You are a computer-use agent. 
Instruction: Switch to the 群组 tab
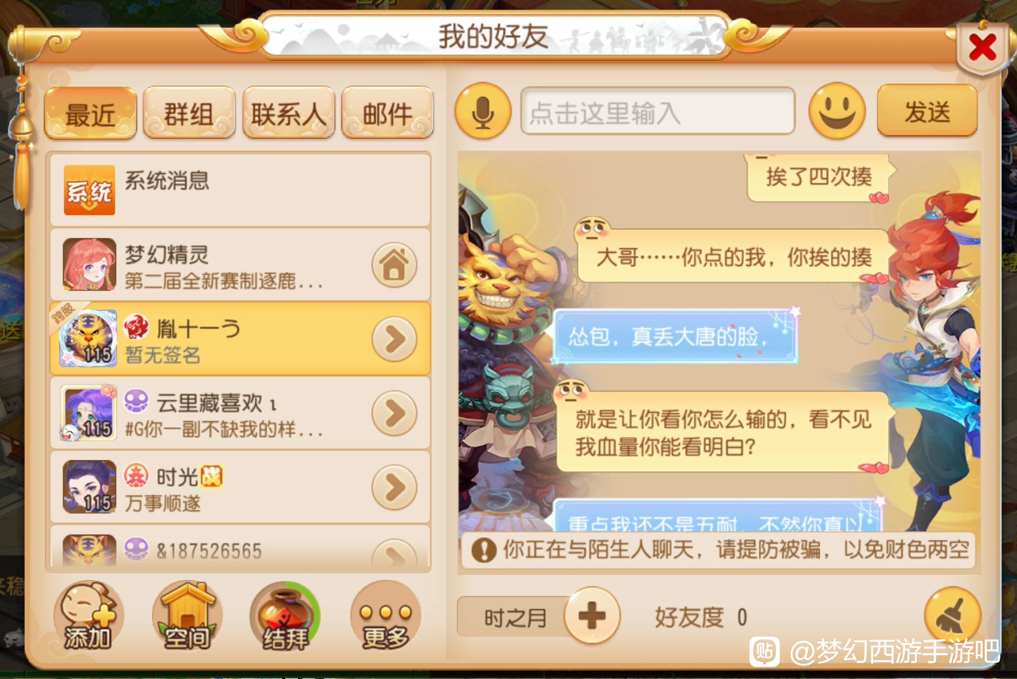pyautogui.click(x=189, y=113)
